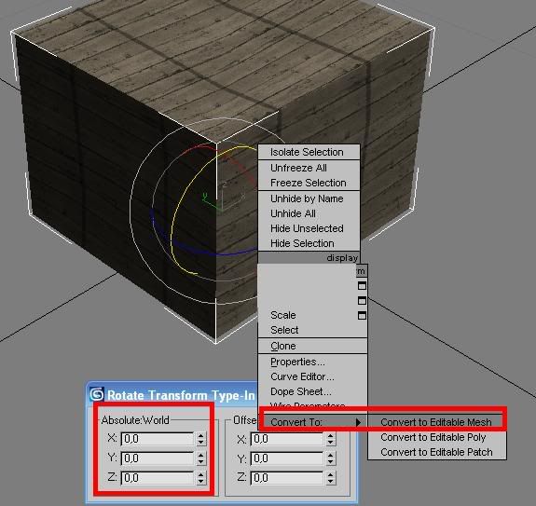The image size is (536, 506).
Task: Open Unhide by Name entry
Action: pyautogui.click(x=307, y=198)
